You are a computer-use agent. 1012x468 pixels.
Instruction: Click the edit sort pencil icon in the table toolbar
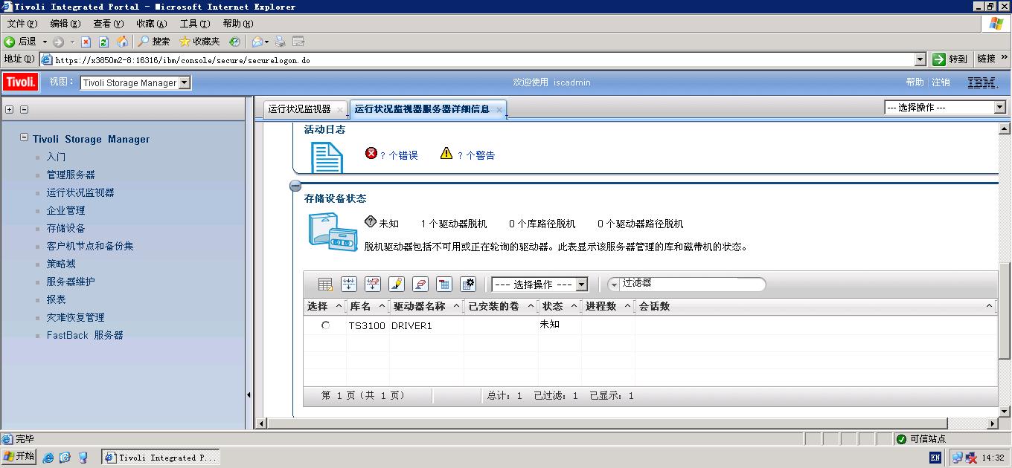pyautogui.click(x=397, y=284)
